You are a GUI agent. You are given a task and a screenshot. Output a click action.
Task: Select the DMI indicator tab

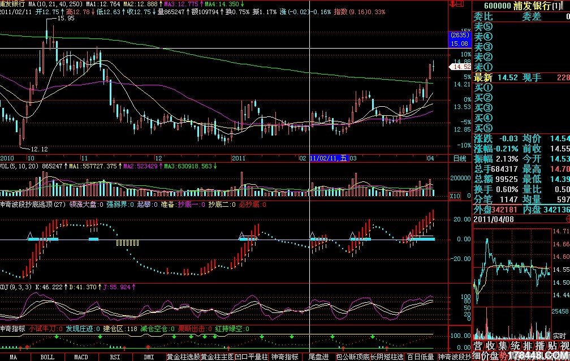click(x=149, y=358)
